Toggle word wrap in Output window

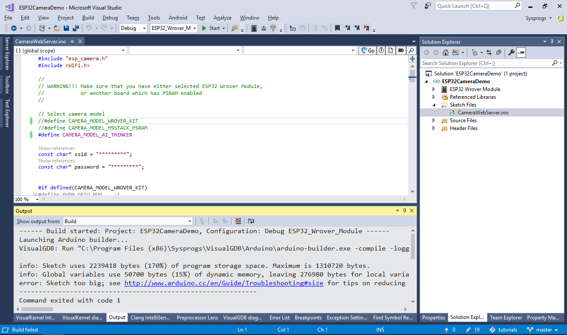coord(251,221)
